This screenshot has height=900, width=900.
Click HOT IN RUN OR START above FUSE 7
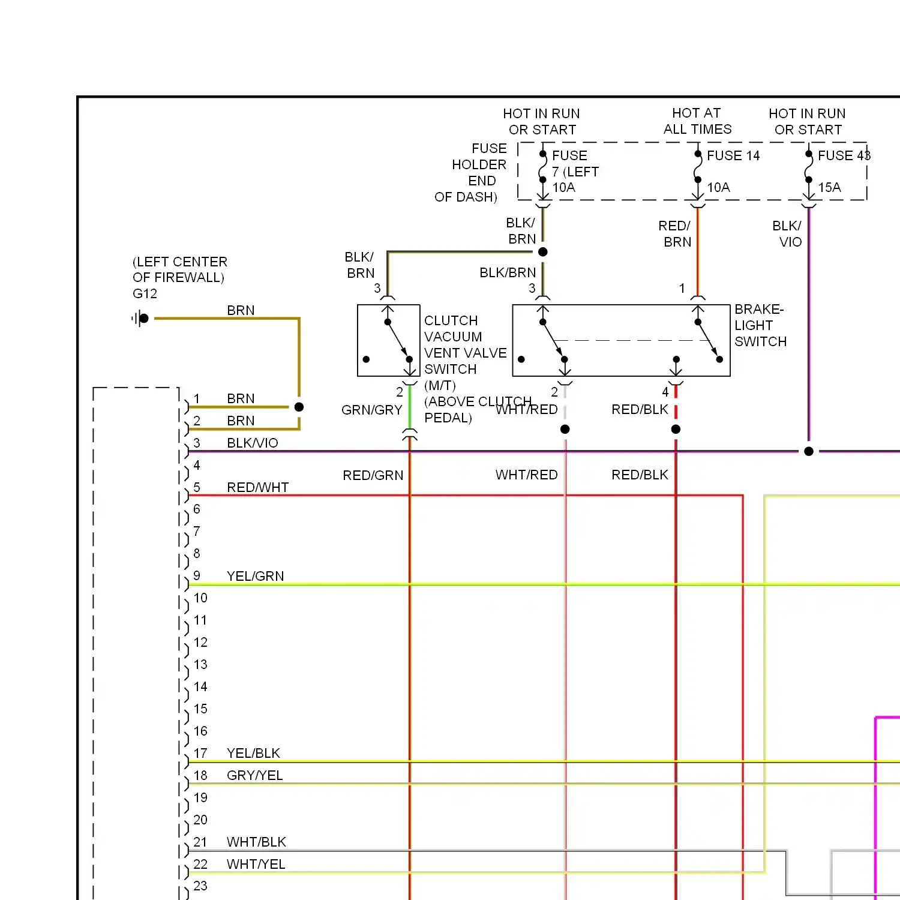[x=542, y=121]
